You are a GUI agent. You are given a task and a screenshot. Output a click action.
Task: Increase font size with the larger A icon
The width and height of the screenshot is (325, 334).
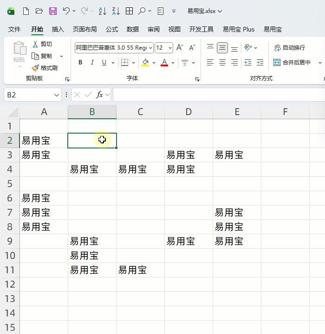[x=180, y=48]
